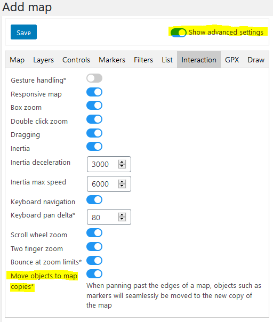
Task: Open the Map tab
Action: 17,60
